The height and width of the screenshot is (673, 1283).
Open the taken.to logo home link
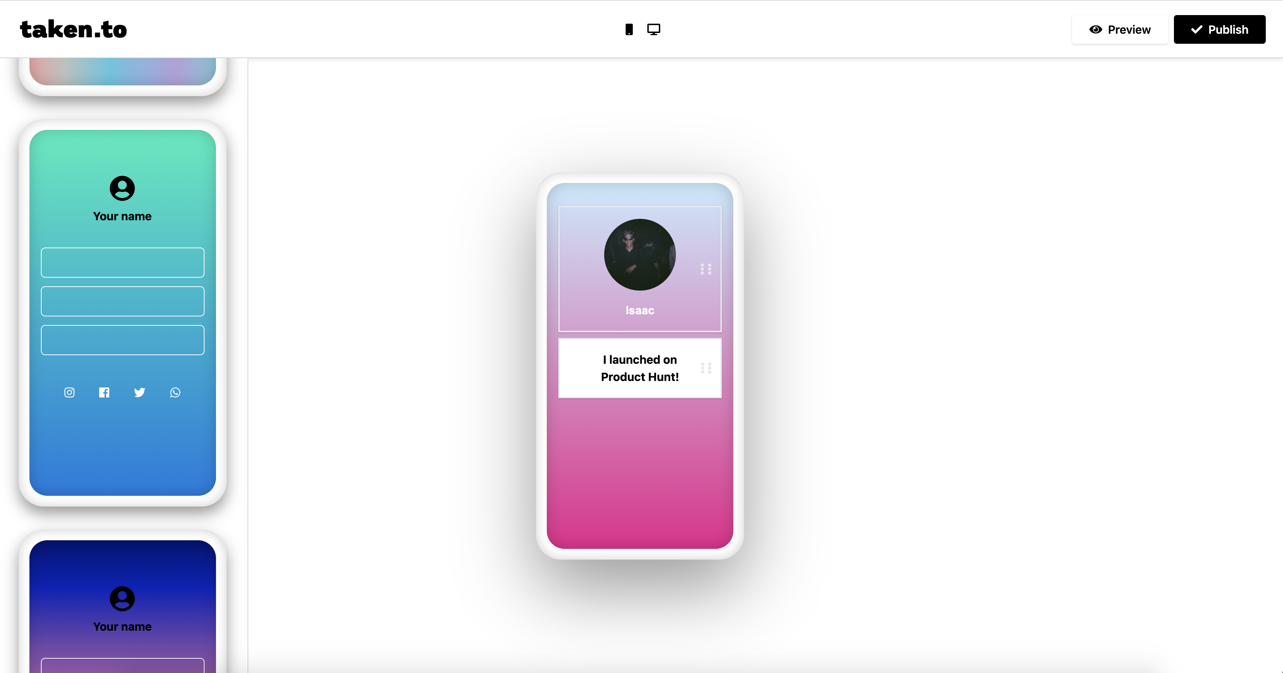[x=73, y=29]
